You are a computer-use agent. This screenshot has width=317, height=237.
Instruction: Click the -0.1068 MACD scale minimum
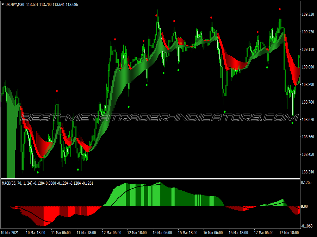coord(307,226)
